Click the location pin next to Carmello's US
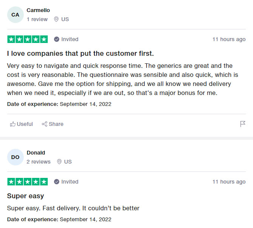 click(56, 19)
